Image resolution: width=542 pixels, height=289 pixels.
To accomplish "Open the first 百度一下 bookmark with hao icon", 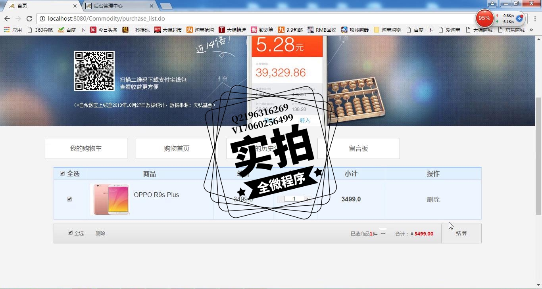I will (71, 30).
